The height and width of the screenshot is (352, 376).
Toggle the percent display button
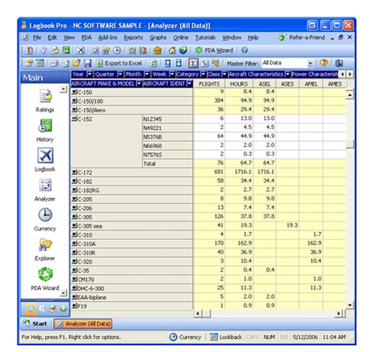[x=205, y=63]
